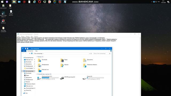Select Этот компьютер in navigation pane
Image resolution: width=171 pixels, height=96 pixels.
(x=28, y=71)
